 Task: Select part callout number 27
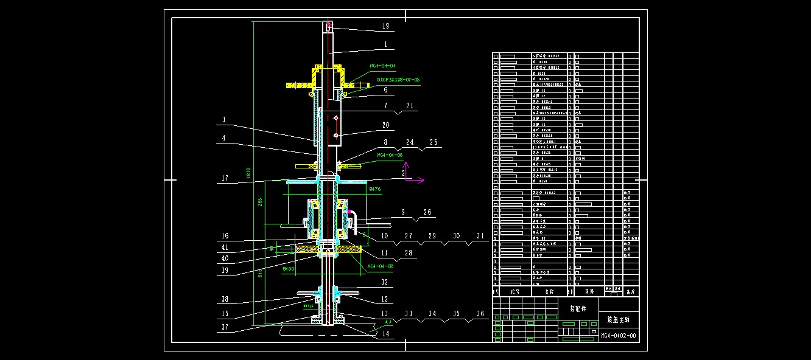(409, 235)
